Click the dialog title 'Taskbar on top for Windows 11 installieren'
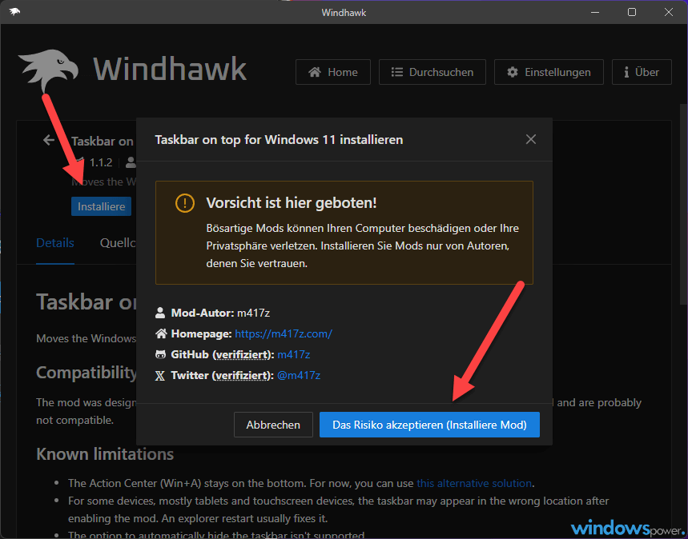Viewport: 688px width, 539px height. click(x=279, y=140)
